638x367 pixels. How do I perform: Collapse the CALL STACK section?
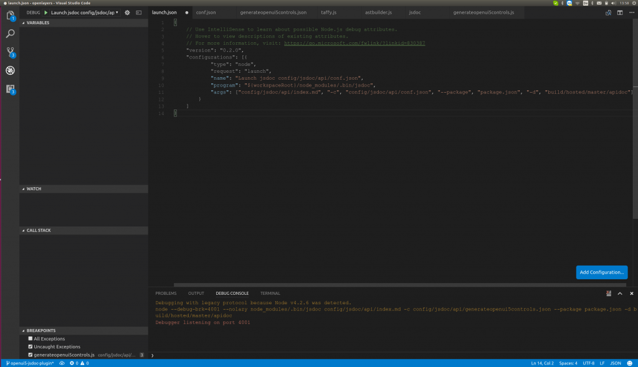tap(23, 230)
